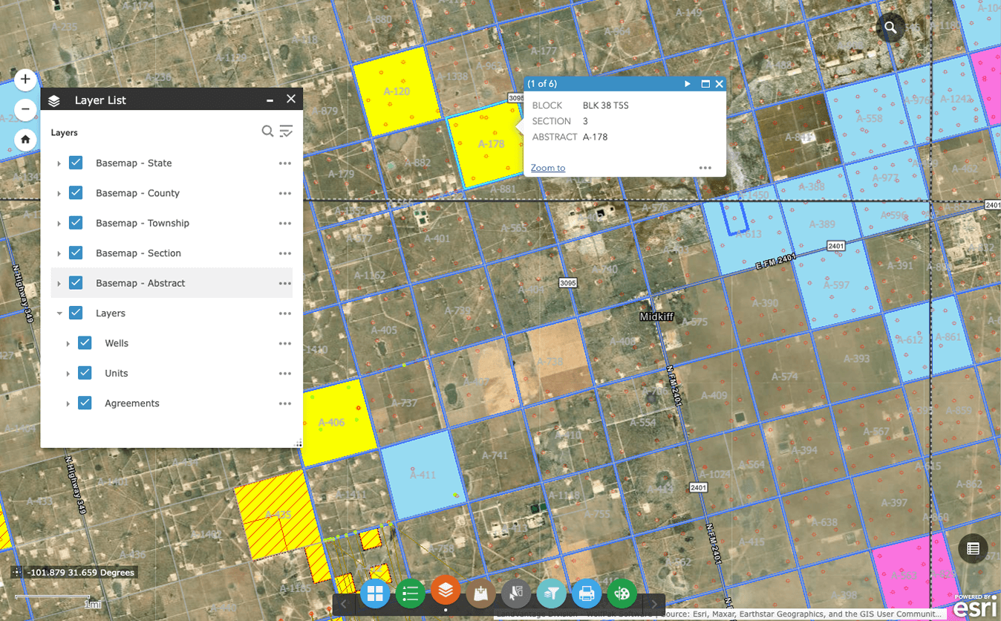This screenshot has width=1001, height=621.
Task: Expand the Units layer
Action: coord(68,374)
